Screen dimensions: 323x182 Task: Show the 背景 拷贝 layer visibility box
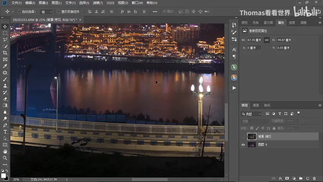click(x=243, y=136)
